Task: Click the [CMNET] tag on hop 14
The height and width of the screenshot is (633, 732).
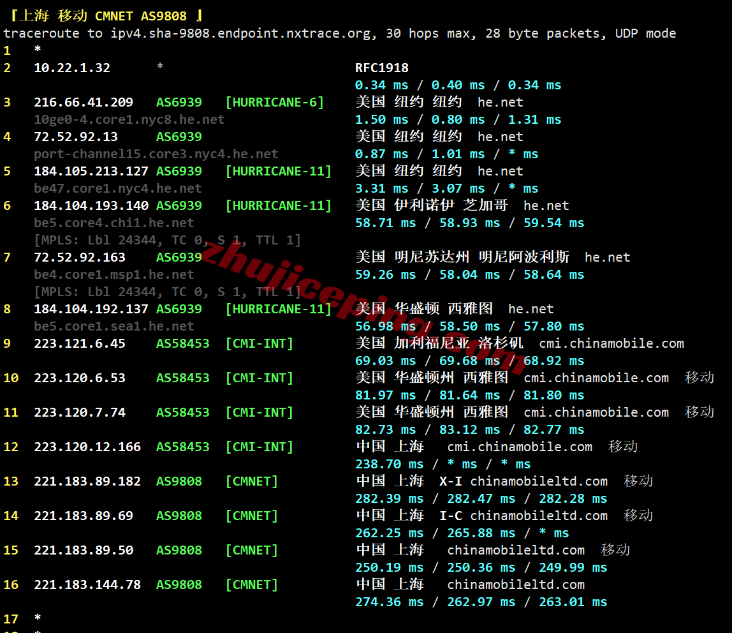Action: click(x=252, y=516)
